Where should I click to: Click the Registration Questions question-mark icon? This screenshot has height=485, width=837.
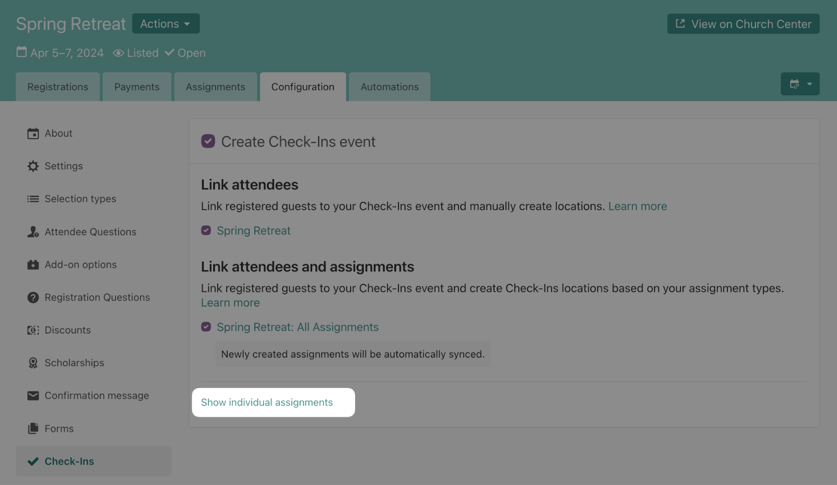click(33, 297)
